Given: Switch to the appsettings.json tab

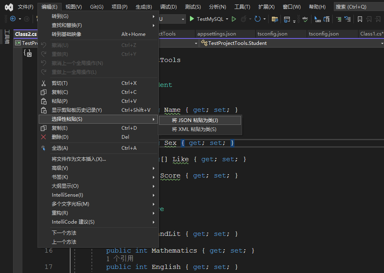Looking at the screenshot, I should 216,34.
